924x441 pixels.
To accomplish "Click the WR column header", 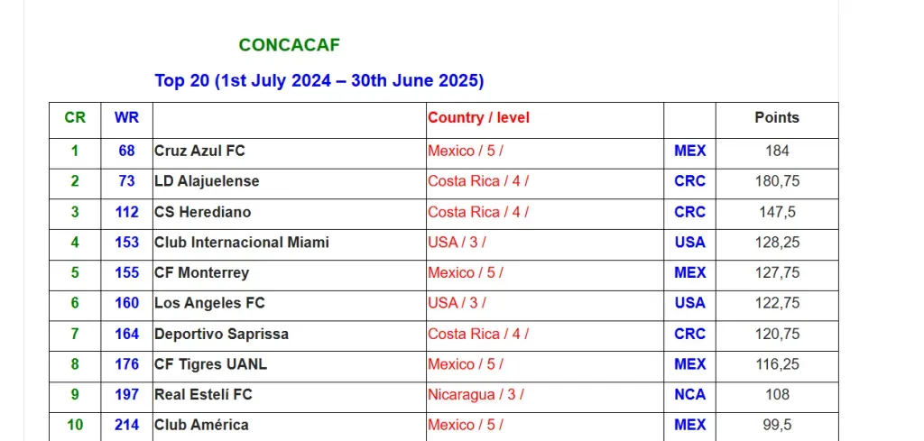I will point(126,118).
